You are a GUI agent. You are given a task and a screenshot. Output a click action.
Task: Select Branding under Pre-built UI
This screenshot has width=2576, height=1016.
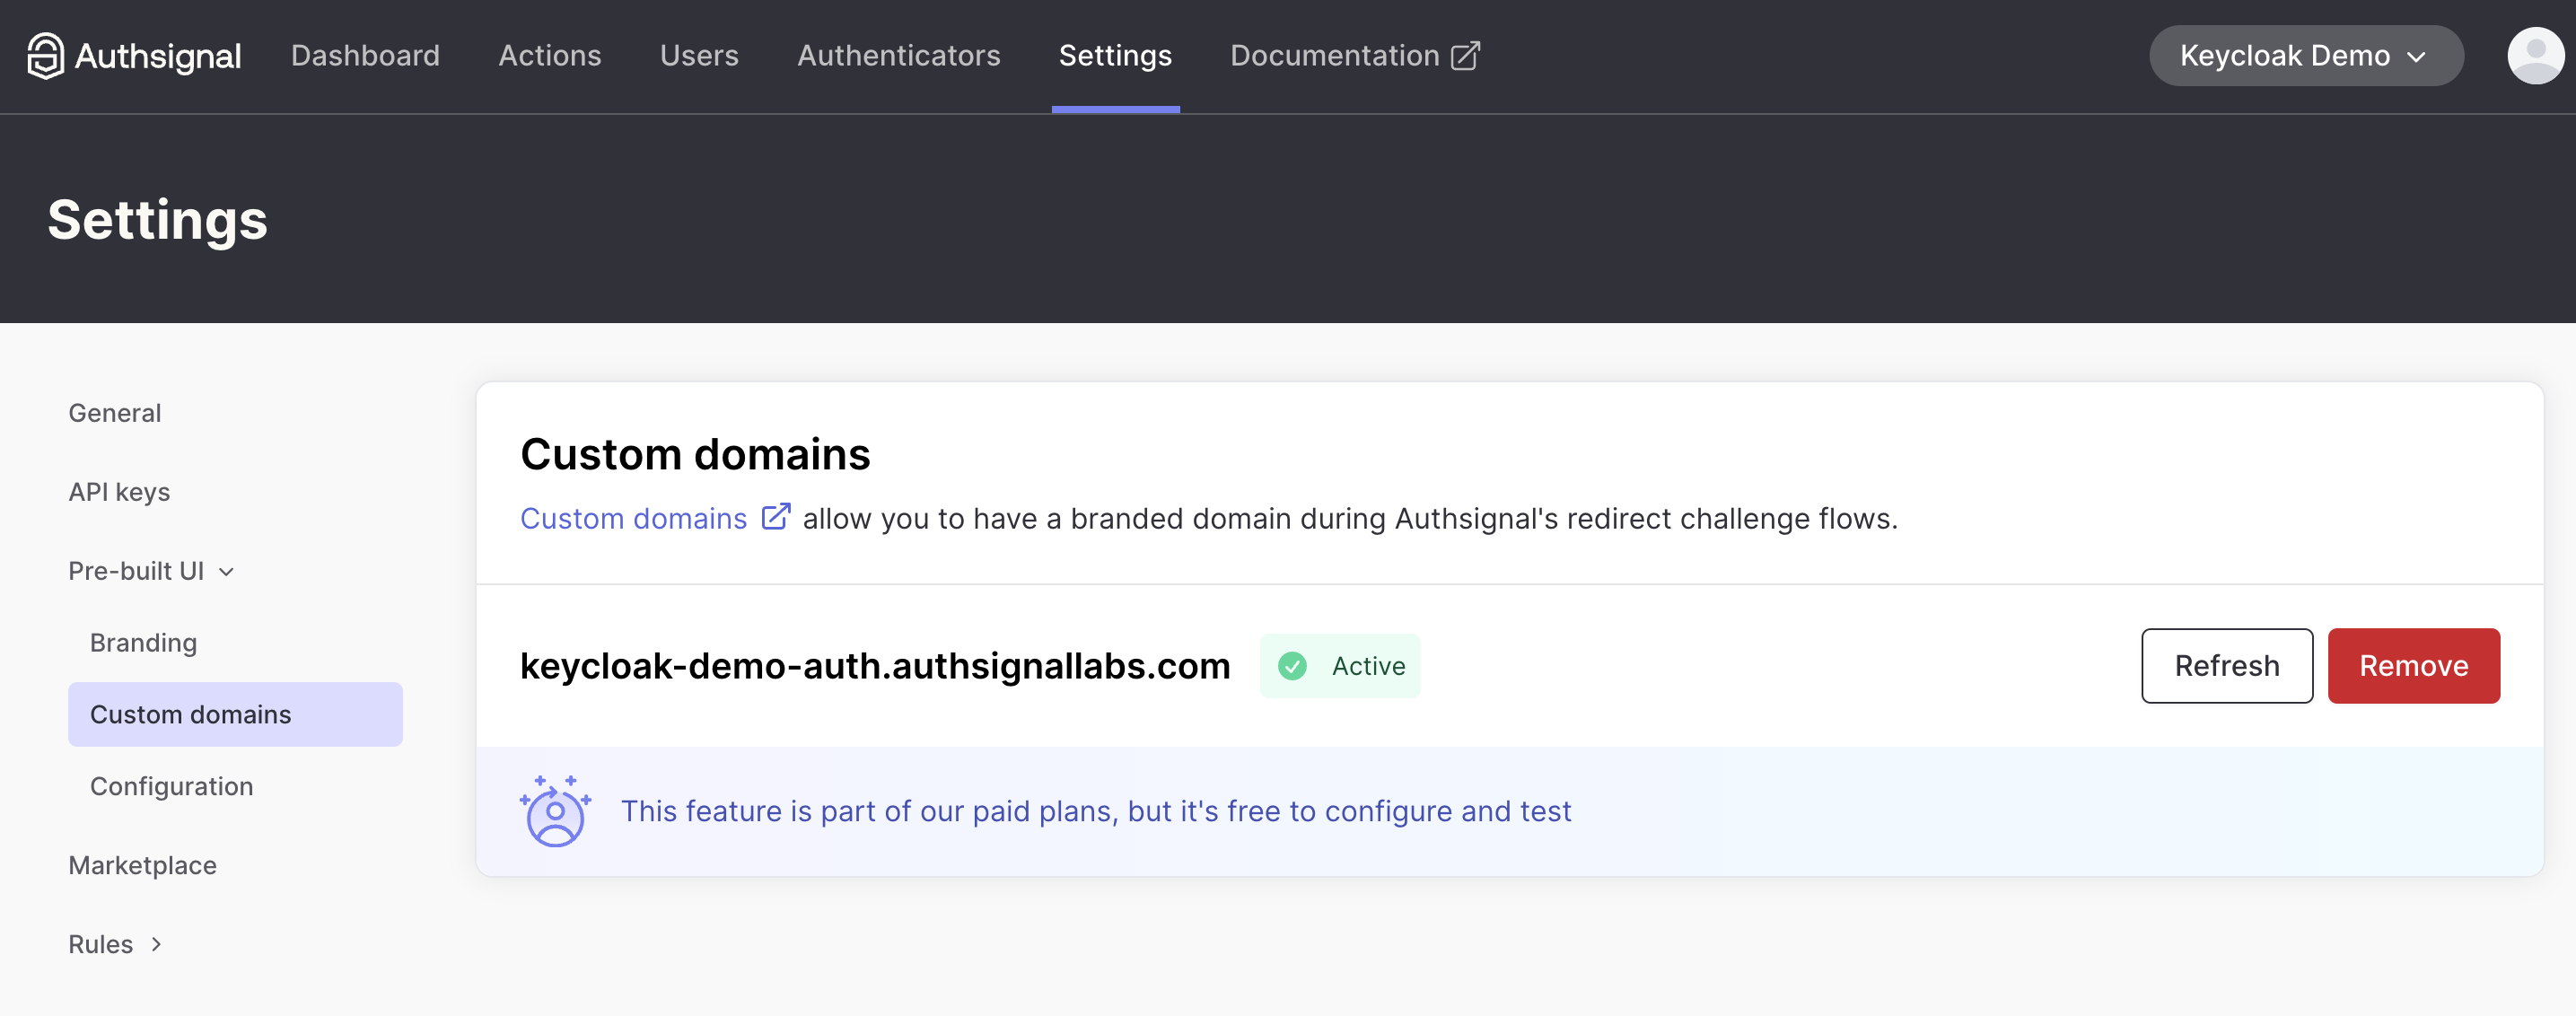[143, 643]
